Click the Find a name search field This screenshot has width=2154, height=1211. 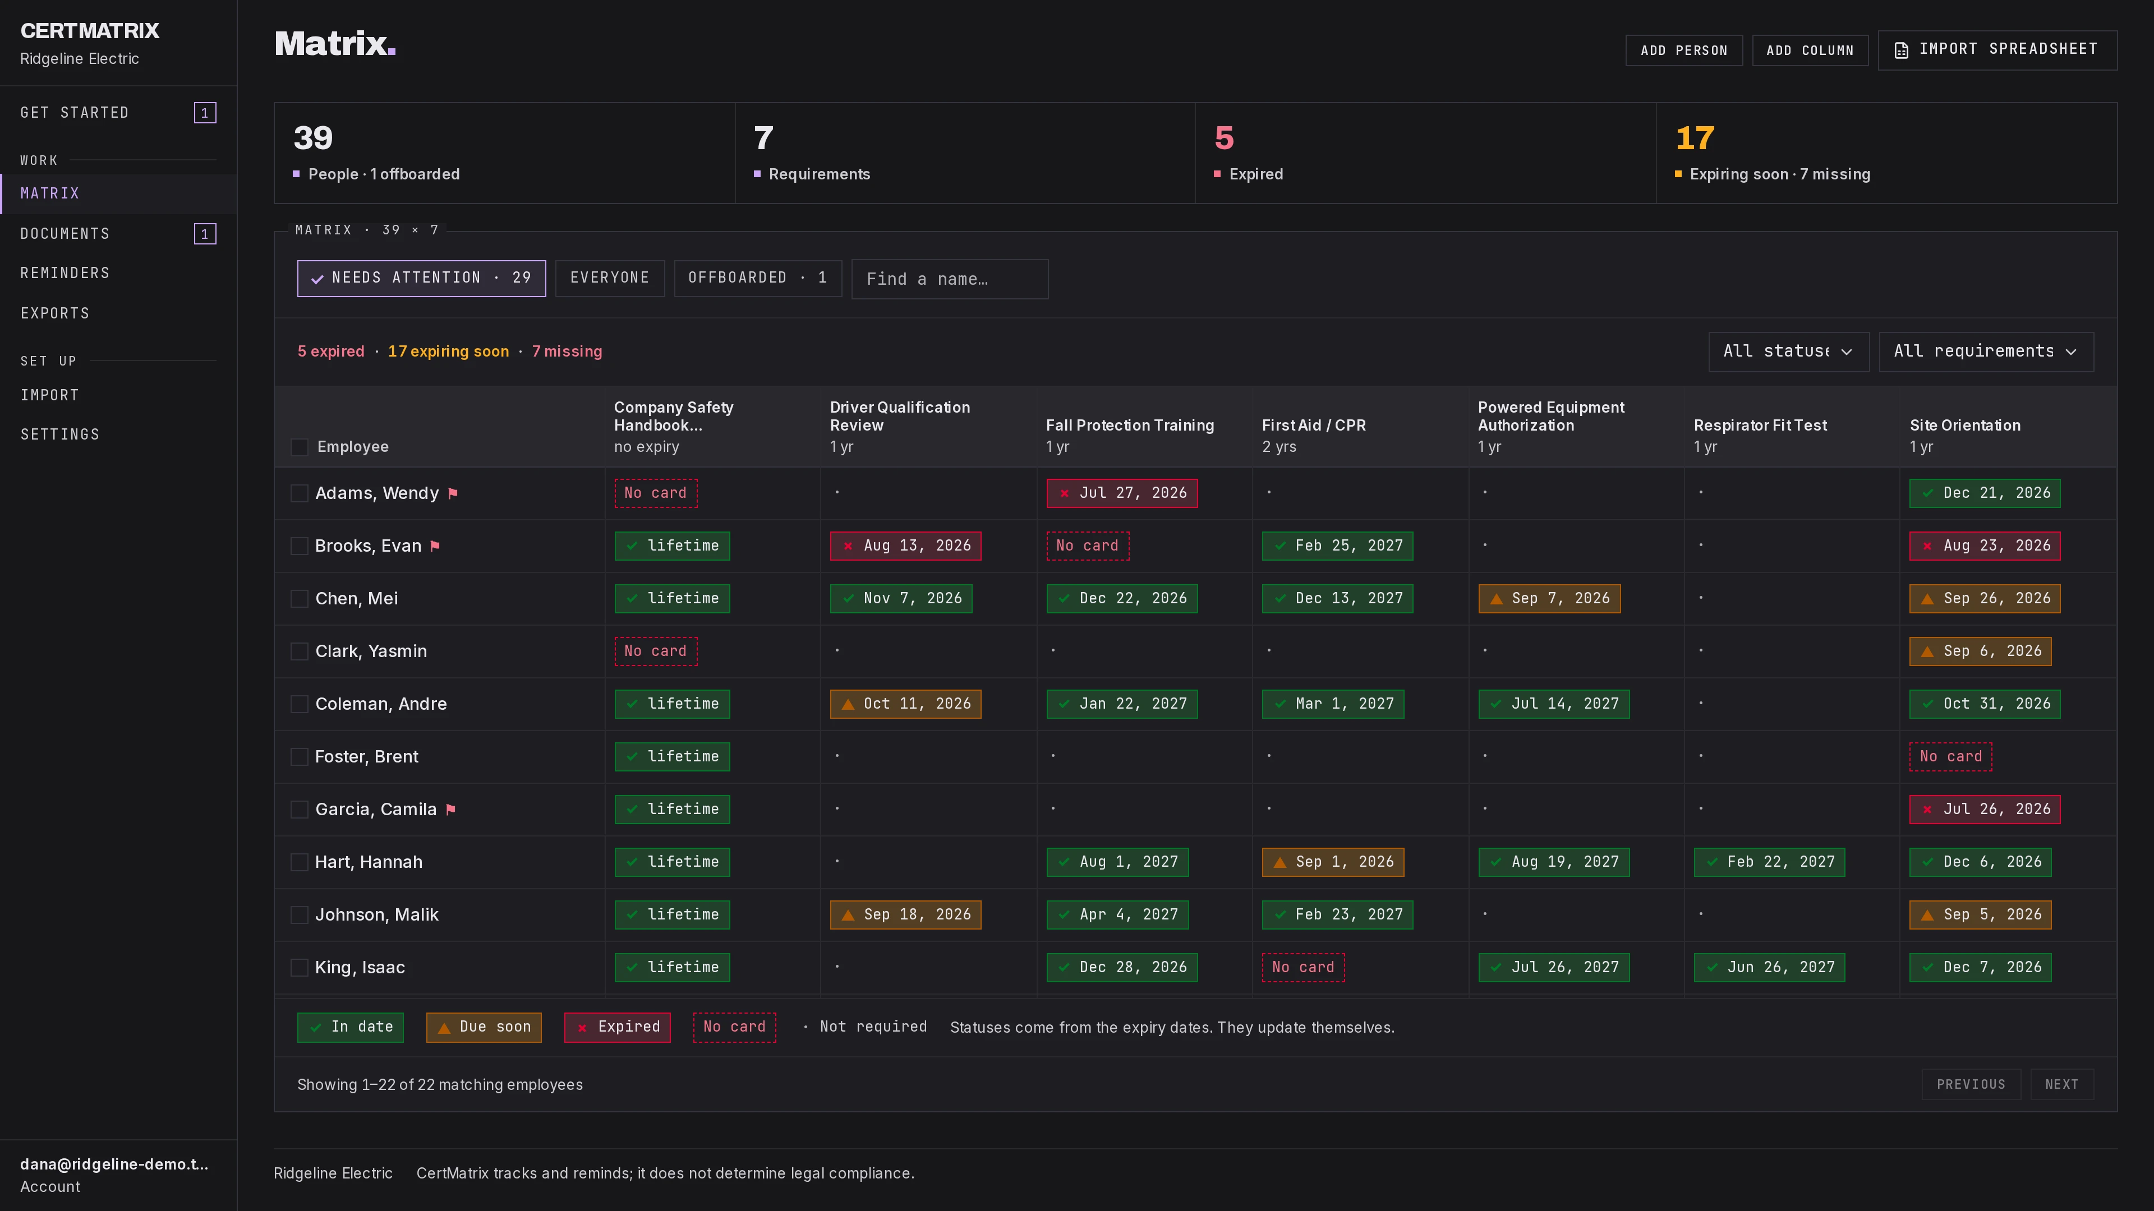[949, 279]
